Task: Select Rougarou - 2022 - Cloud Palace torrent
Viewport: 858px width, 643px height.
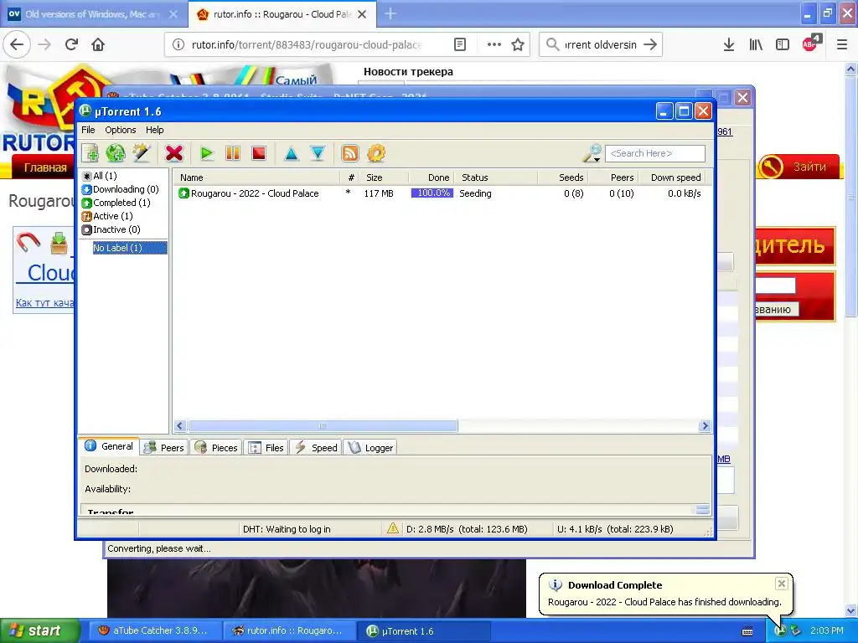Action: [255, 193]
